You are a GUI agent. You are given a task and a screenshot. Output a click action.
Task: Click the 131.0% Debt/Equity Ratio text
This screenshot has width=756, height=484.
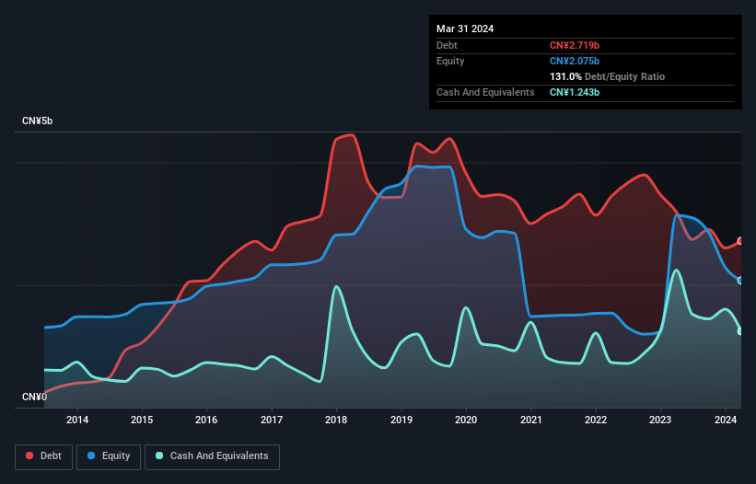[x=607, y=76]
